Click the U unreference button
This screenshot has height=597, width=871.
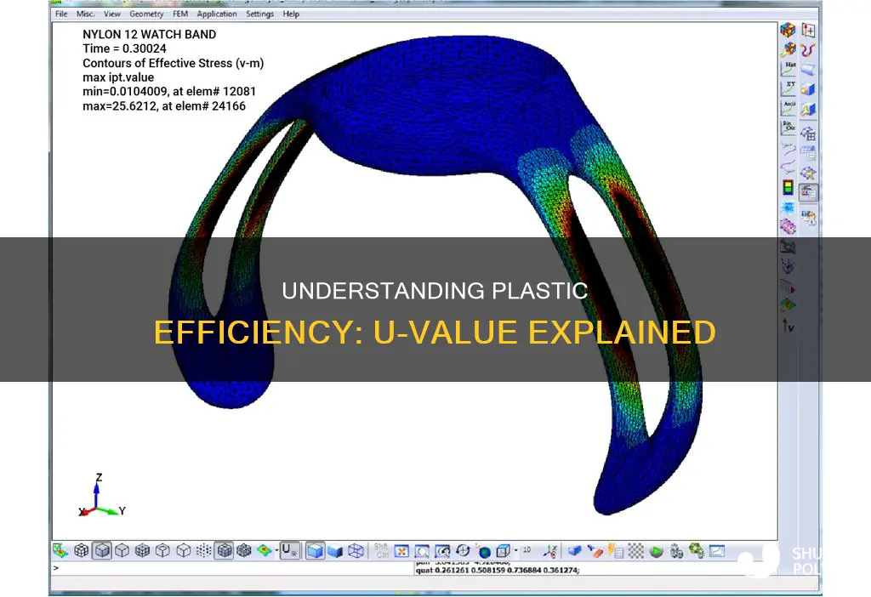click(x=289, y=550)
